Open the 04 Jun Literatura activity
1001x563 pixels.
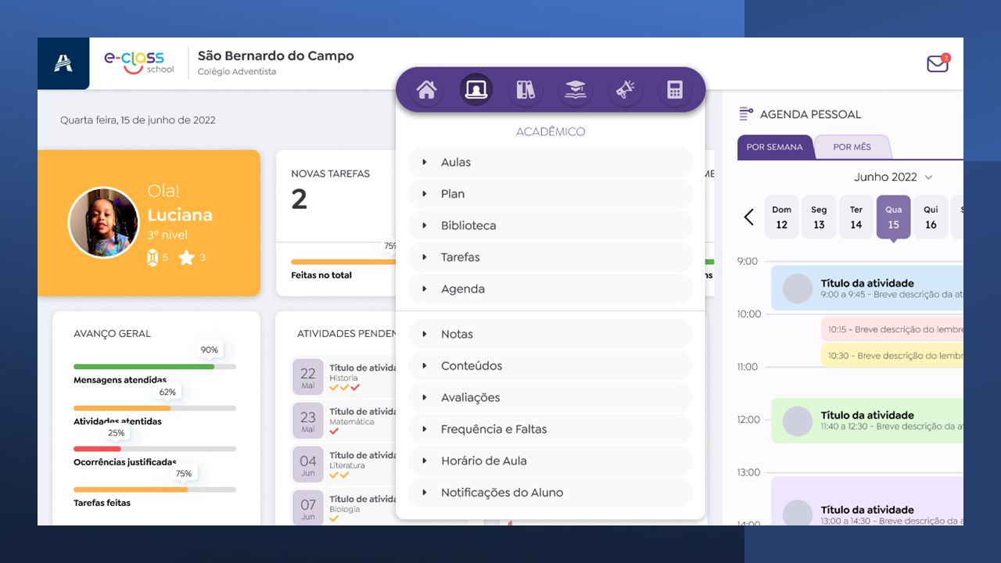(x=344, y=464)
